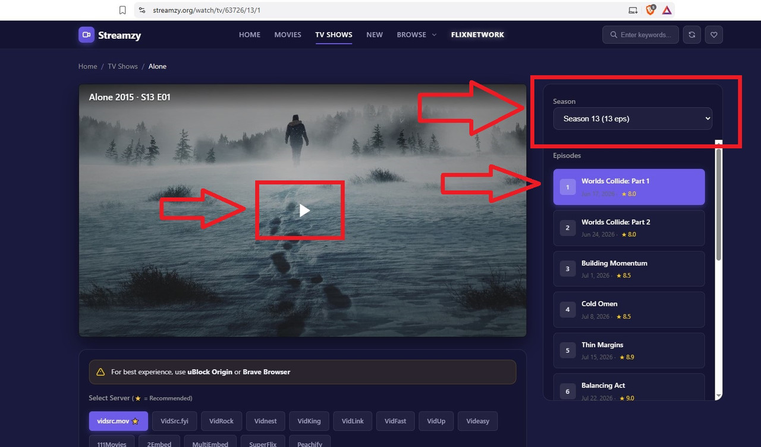The width and height of the screenshot is (761, 447).
Task: Click the 'Alone 2015 · S13 E01' title
Action: pyautogui.click(x=130, y=97)
